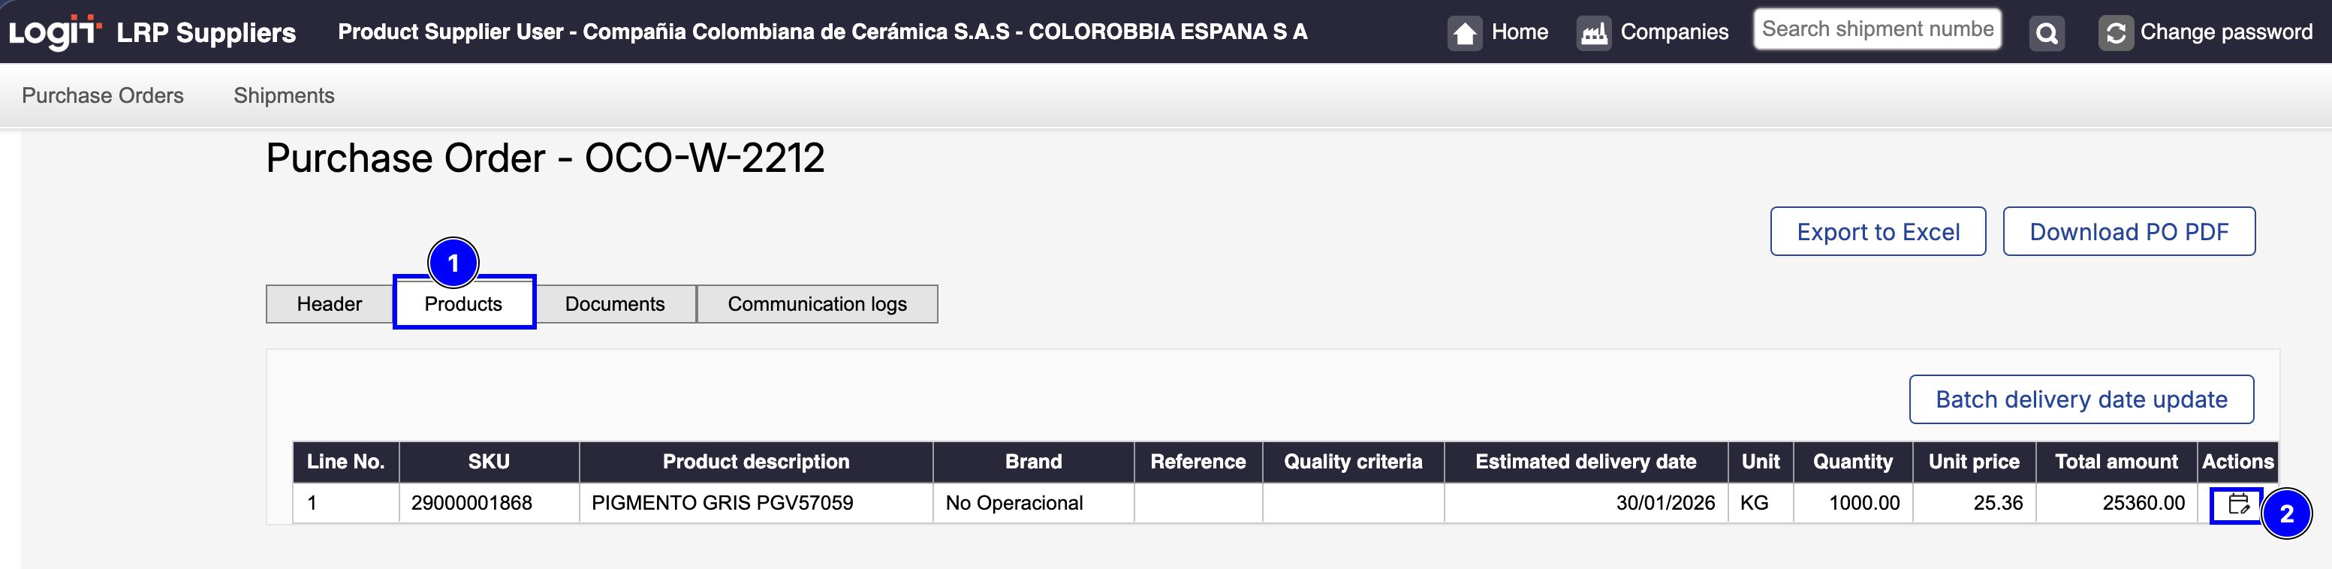Viewport: 2332px width, 569px height.
Task: Click the search magnifier icon button
Action: [x=2046, y=34]
